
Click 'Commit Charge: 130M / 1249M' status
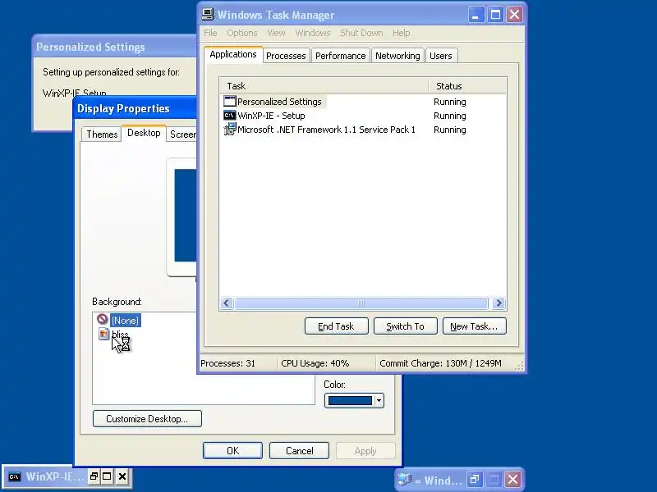(440, 363)
